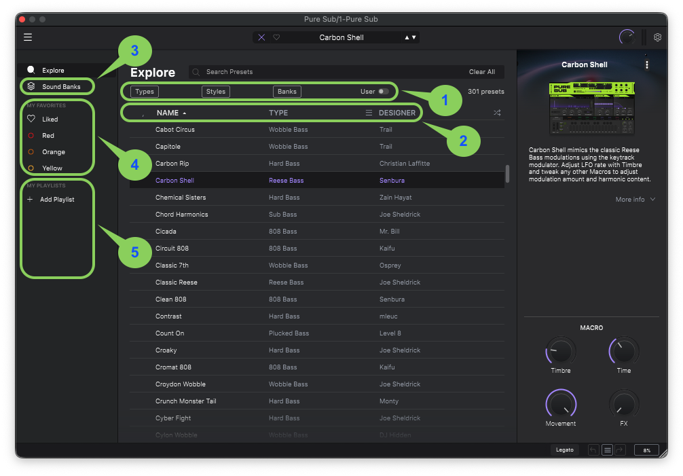
Task: Expand More info section
Action: 635,200
